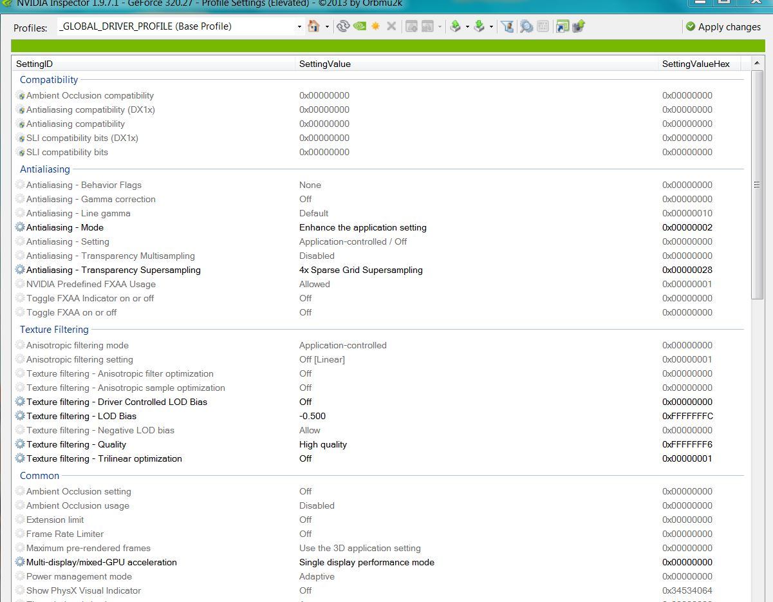Sort by the SettingID column header
This screenshot has width=773, height=602.
154,64
